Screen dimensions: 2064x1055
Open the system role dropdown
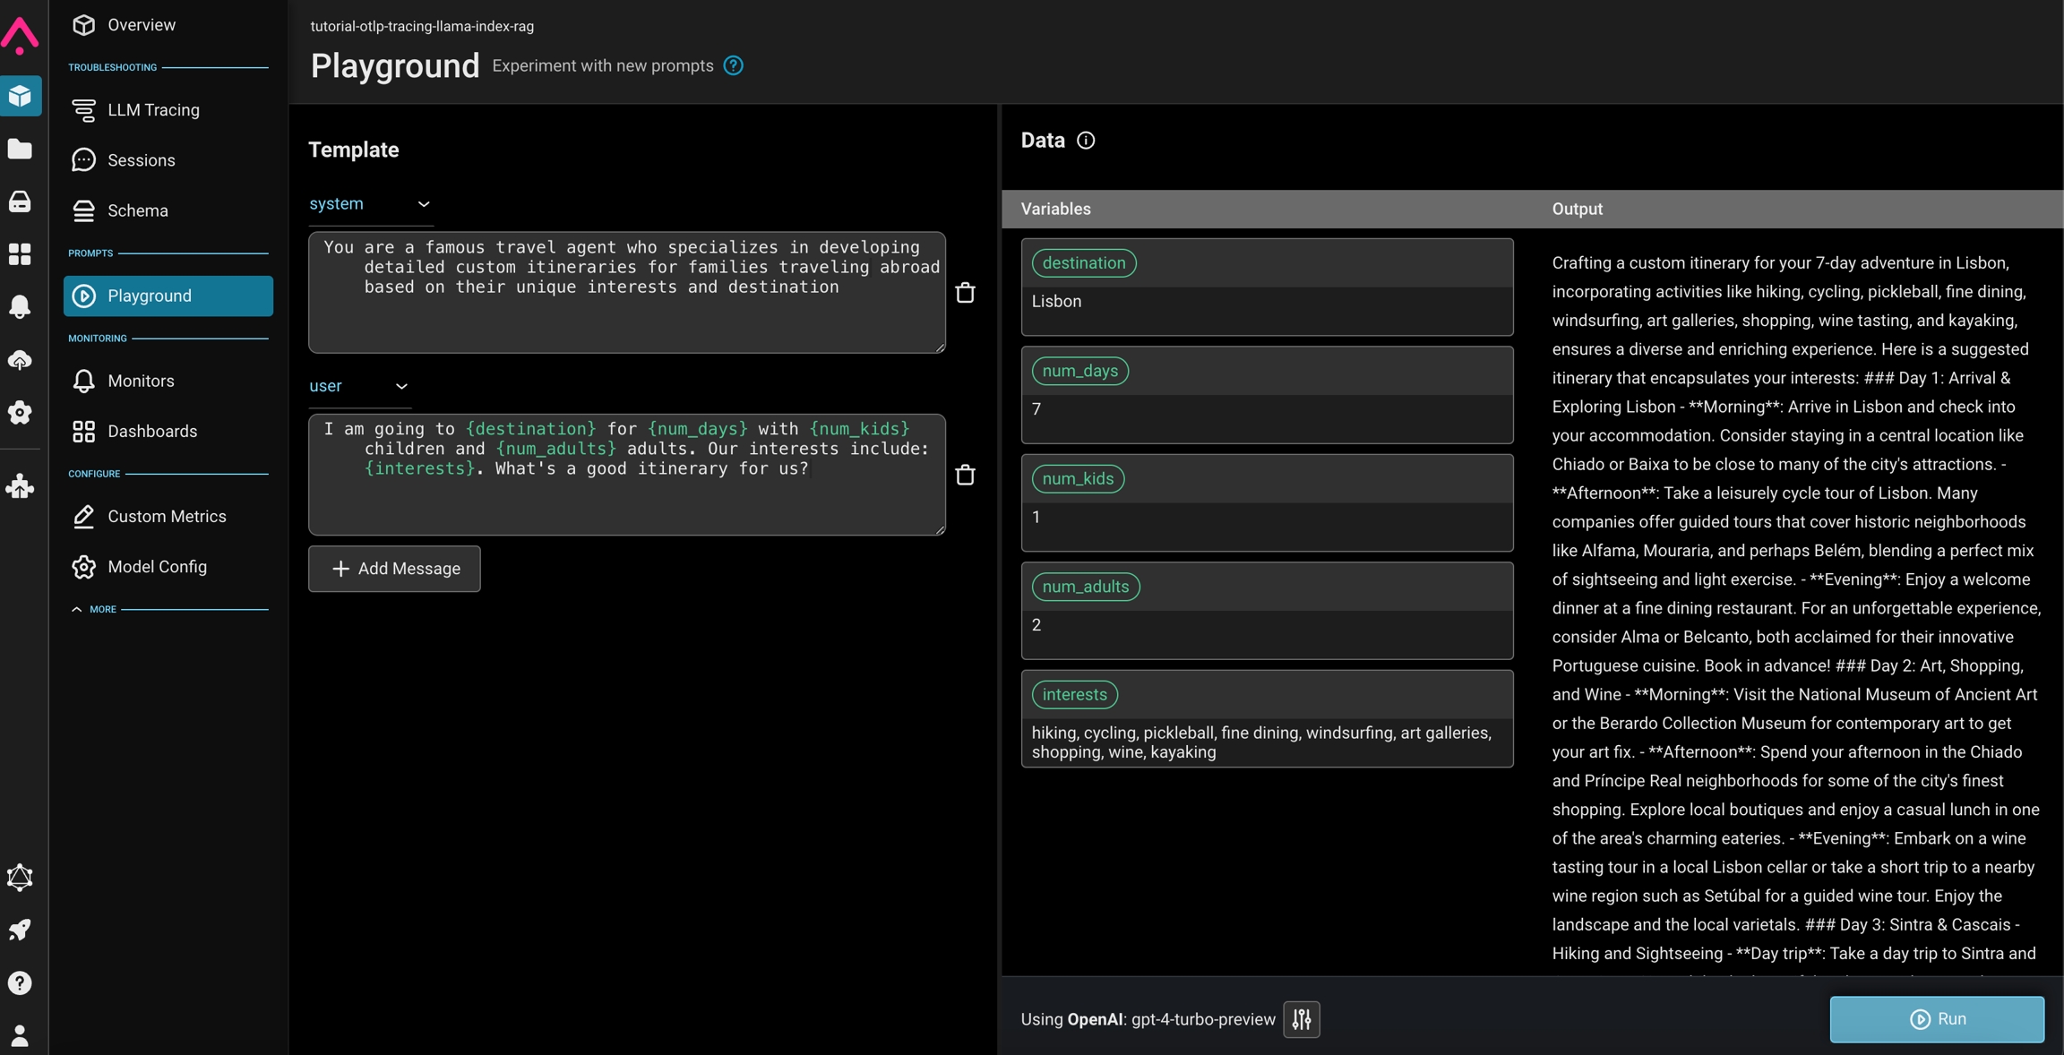[370, 204]
